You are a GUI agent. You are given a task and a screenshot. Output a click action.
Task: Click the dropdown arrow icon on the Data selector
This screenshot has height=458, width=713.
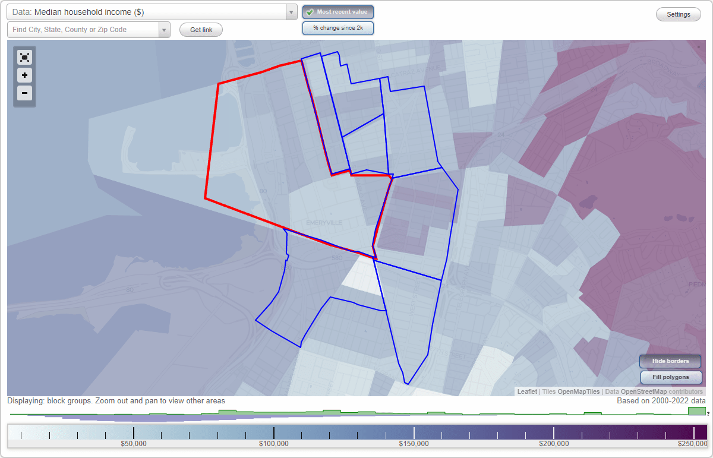coord(291,11)
